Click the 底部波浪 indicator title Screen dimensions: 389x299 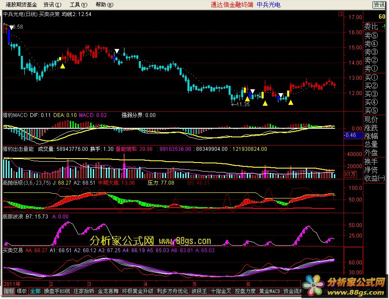click(13, 216)
